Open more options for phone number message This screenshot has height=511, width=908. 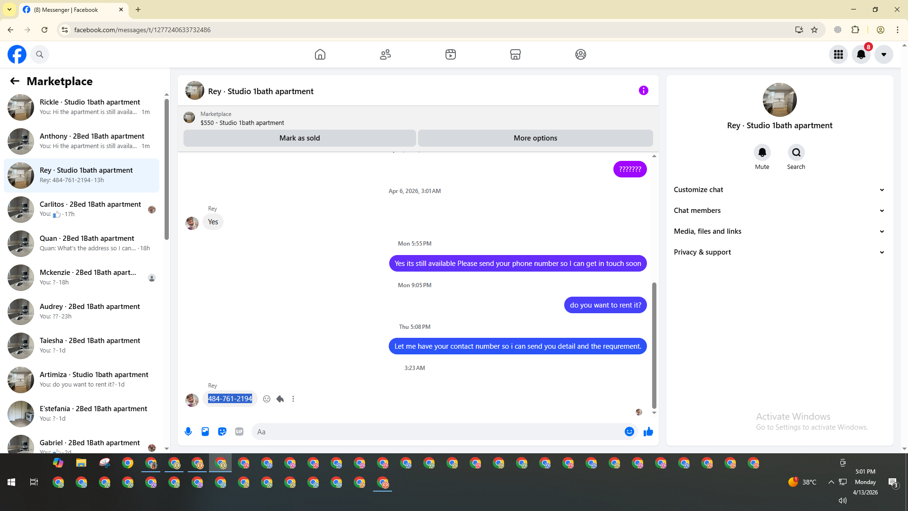click(x=293, y=399)
